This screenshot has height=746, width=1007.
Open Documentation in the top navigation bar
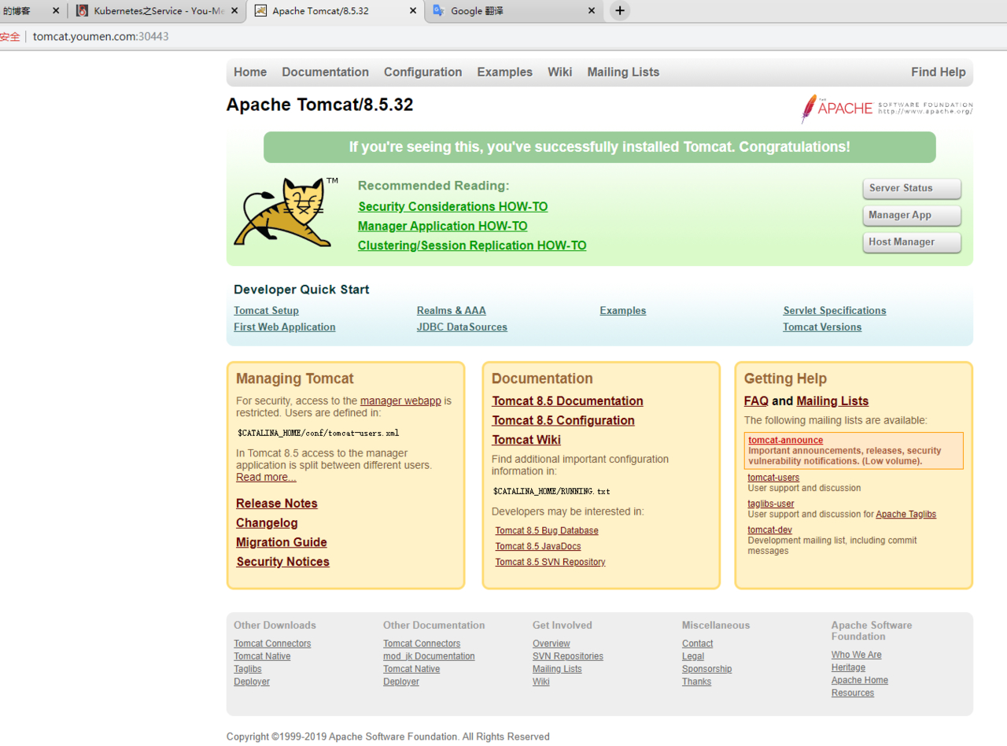click(x=325, y=72)
